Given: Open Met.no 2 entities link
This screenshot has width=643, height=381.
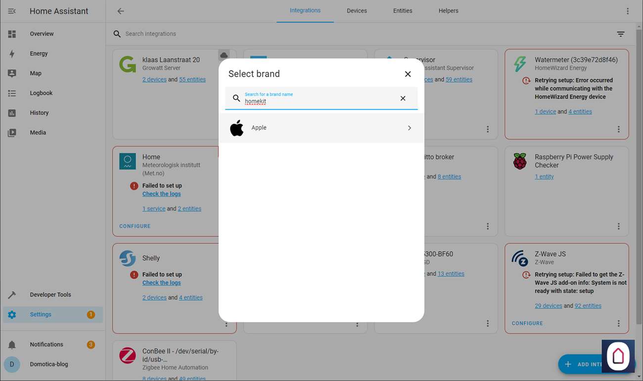Looking at the screenshot, I should 189,208.
